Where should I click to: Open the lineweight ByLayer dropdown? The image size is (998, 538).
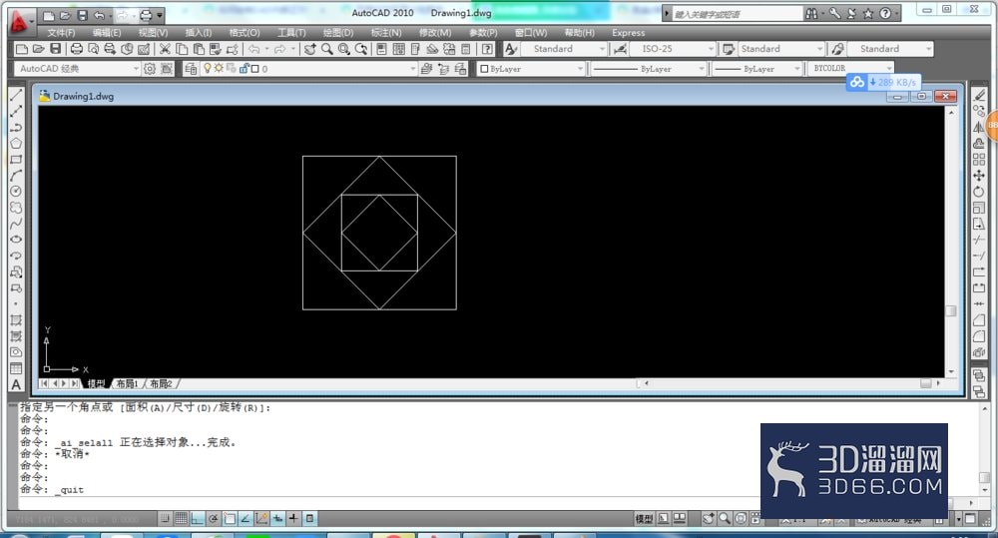[x=756, y=69]
